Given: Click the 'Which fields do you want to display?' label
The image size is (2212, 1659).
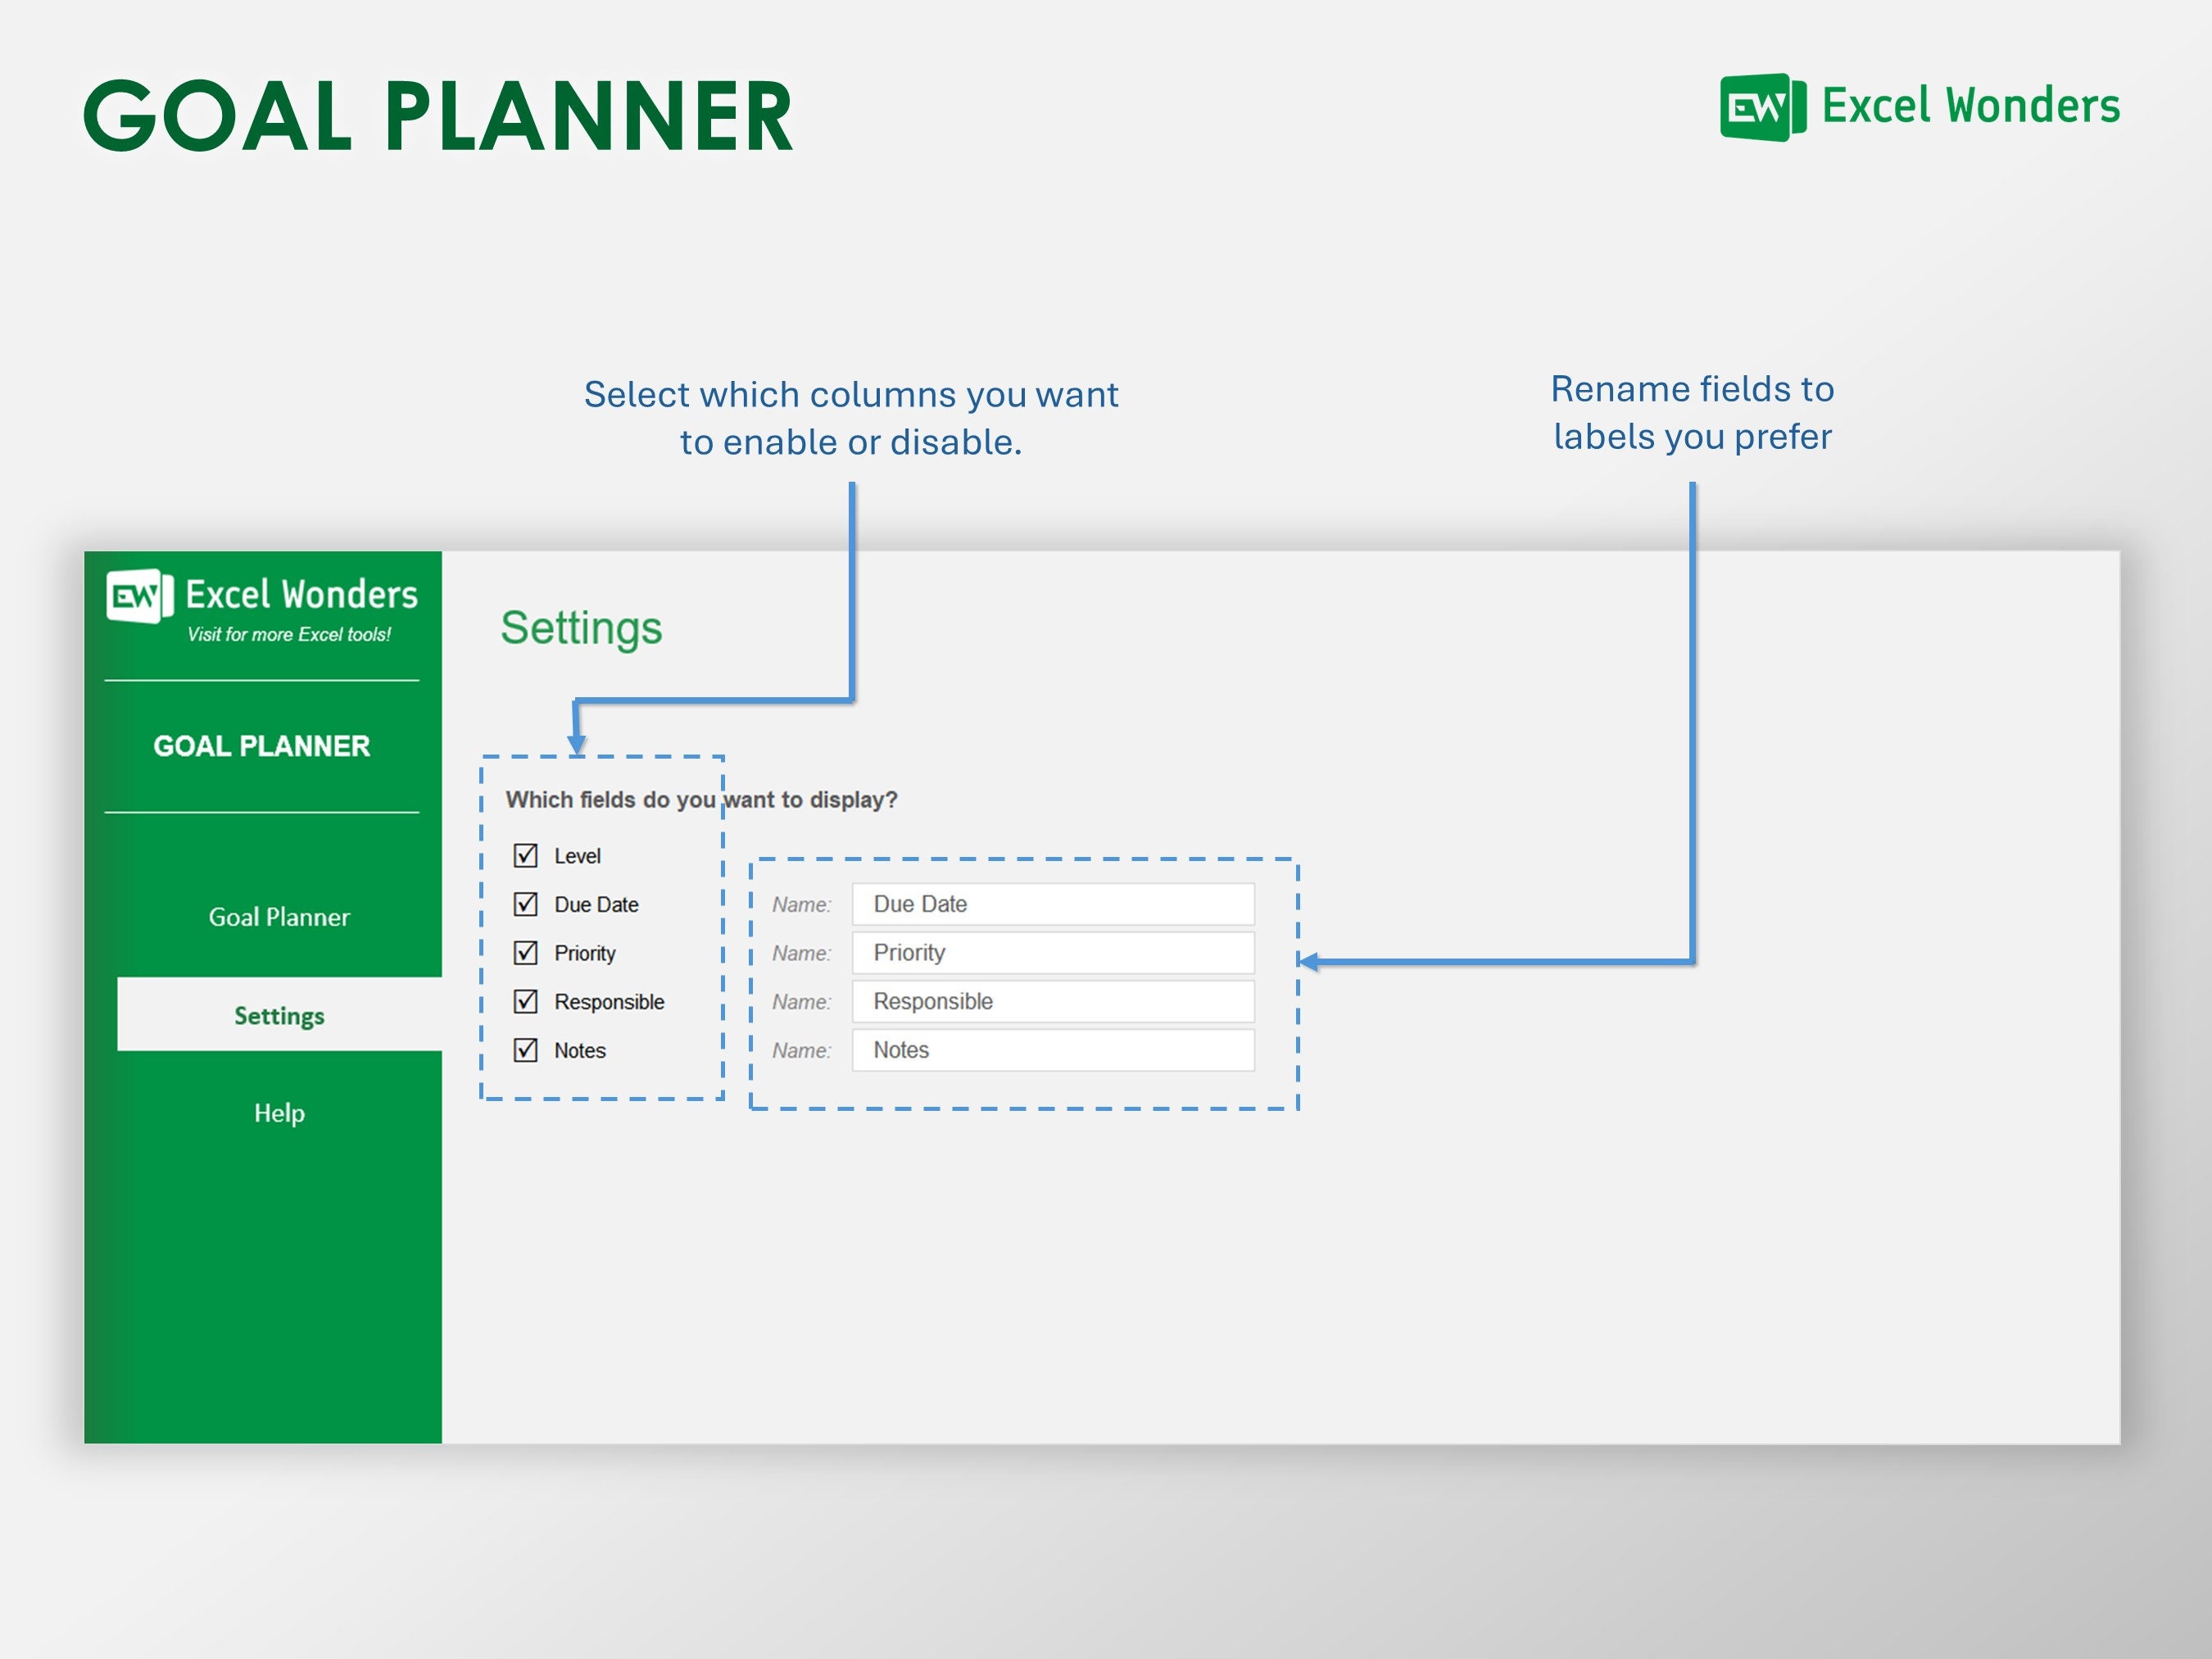Looking at the screenshot, I should [702, 799].
